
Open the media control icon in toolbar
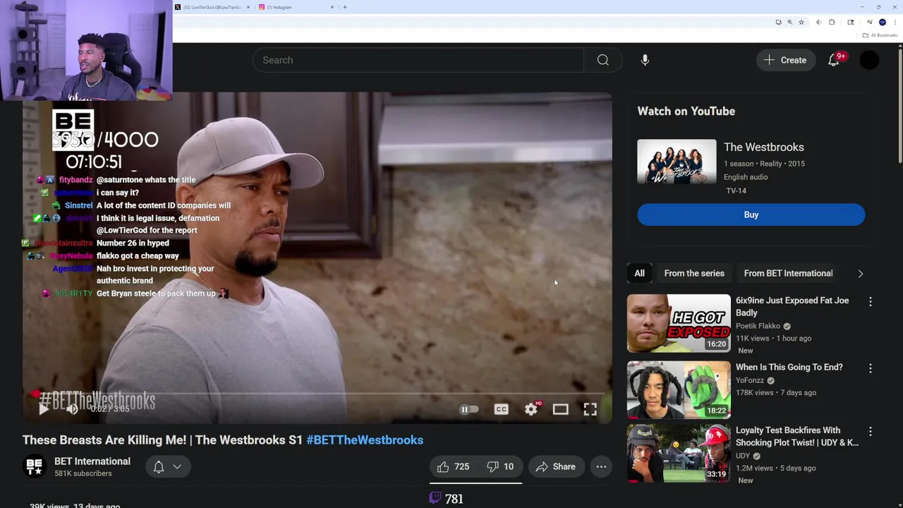[x=870, y=23]
